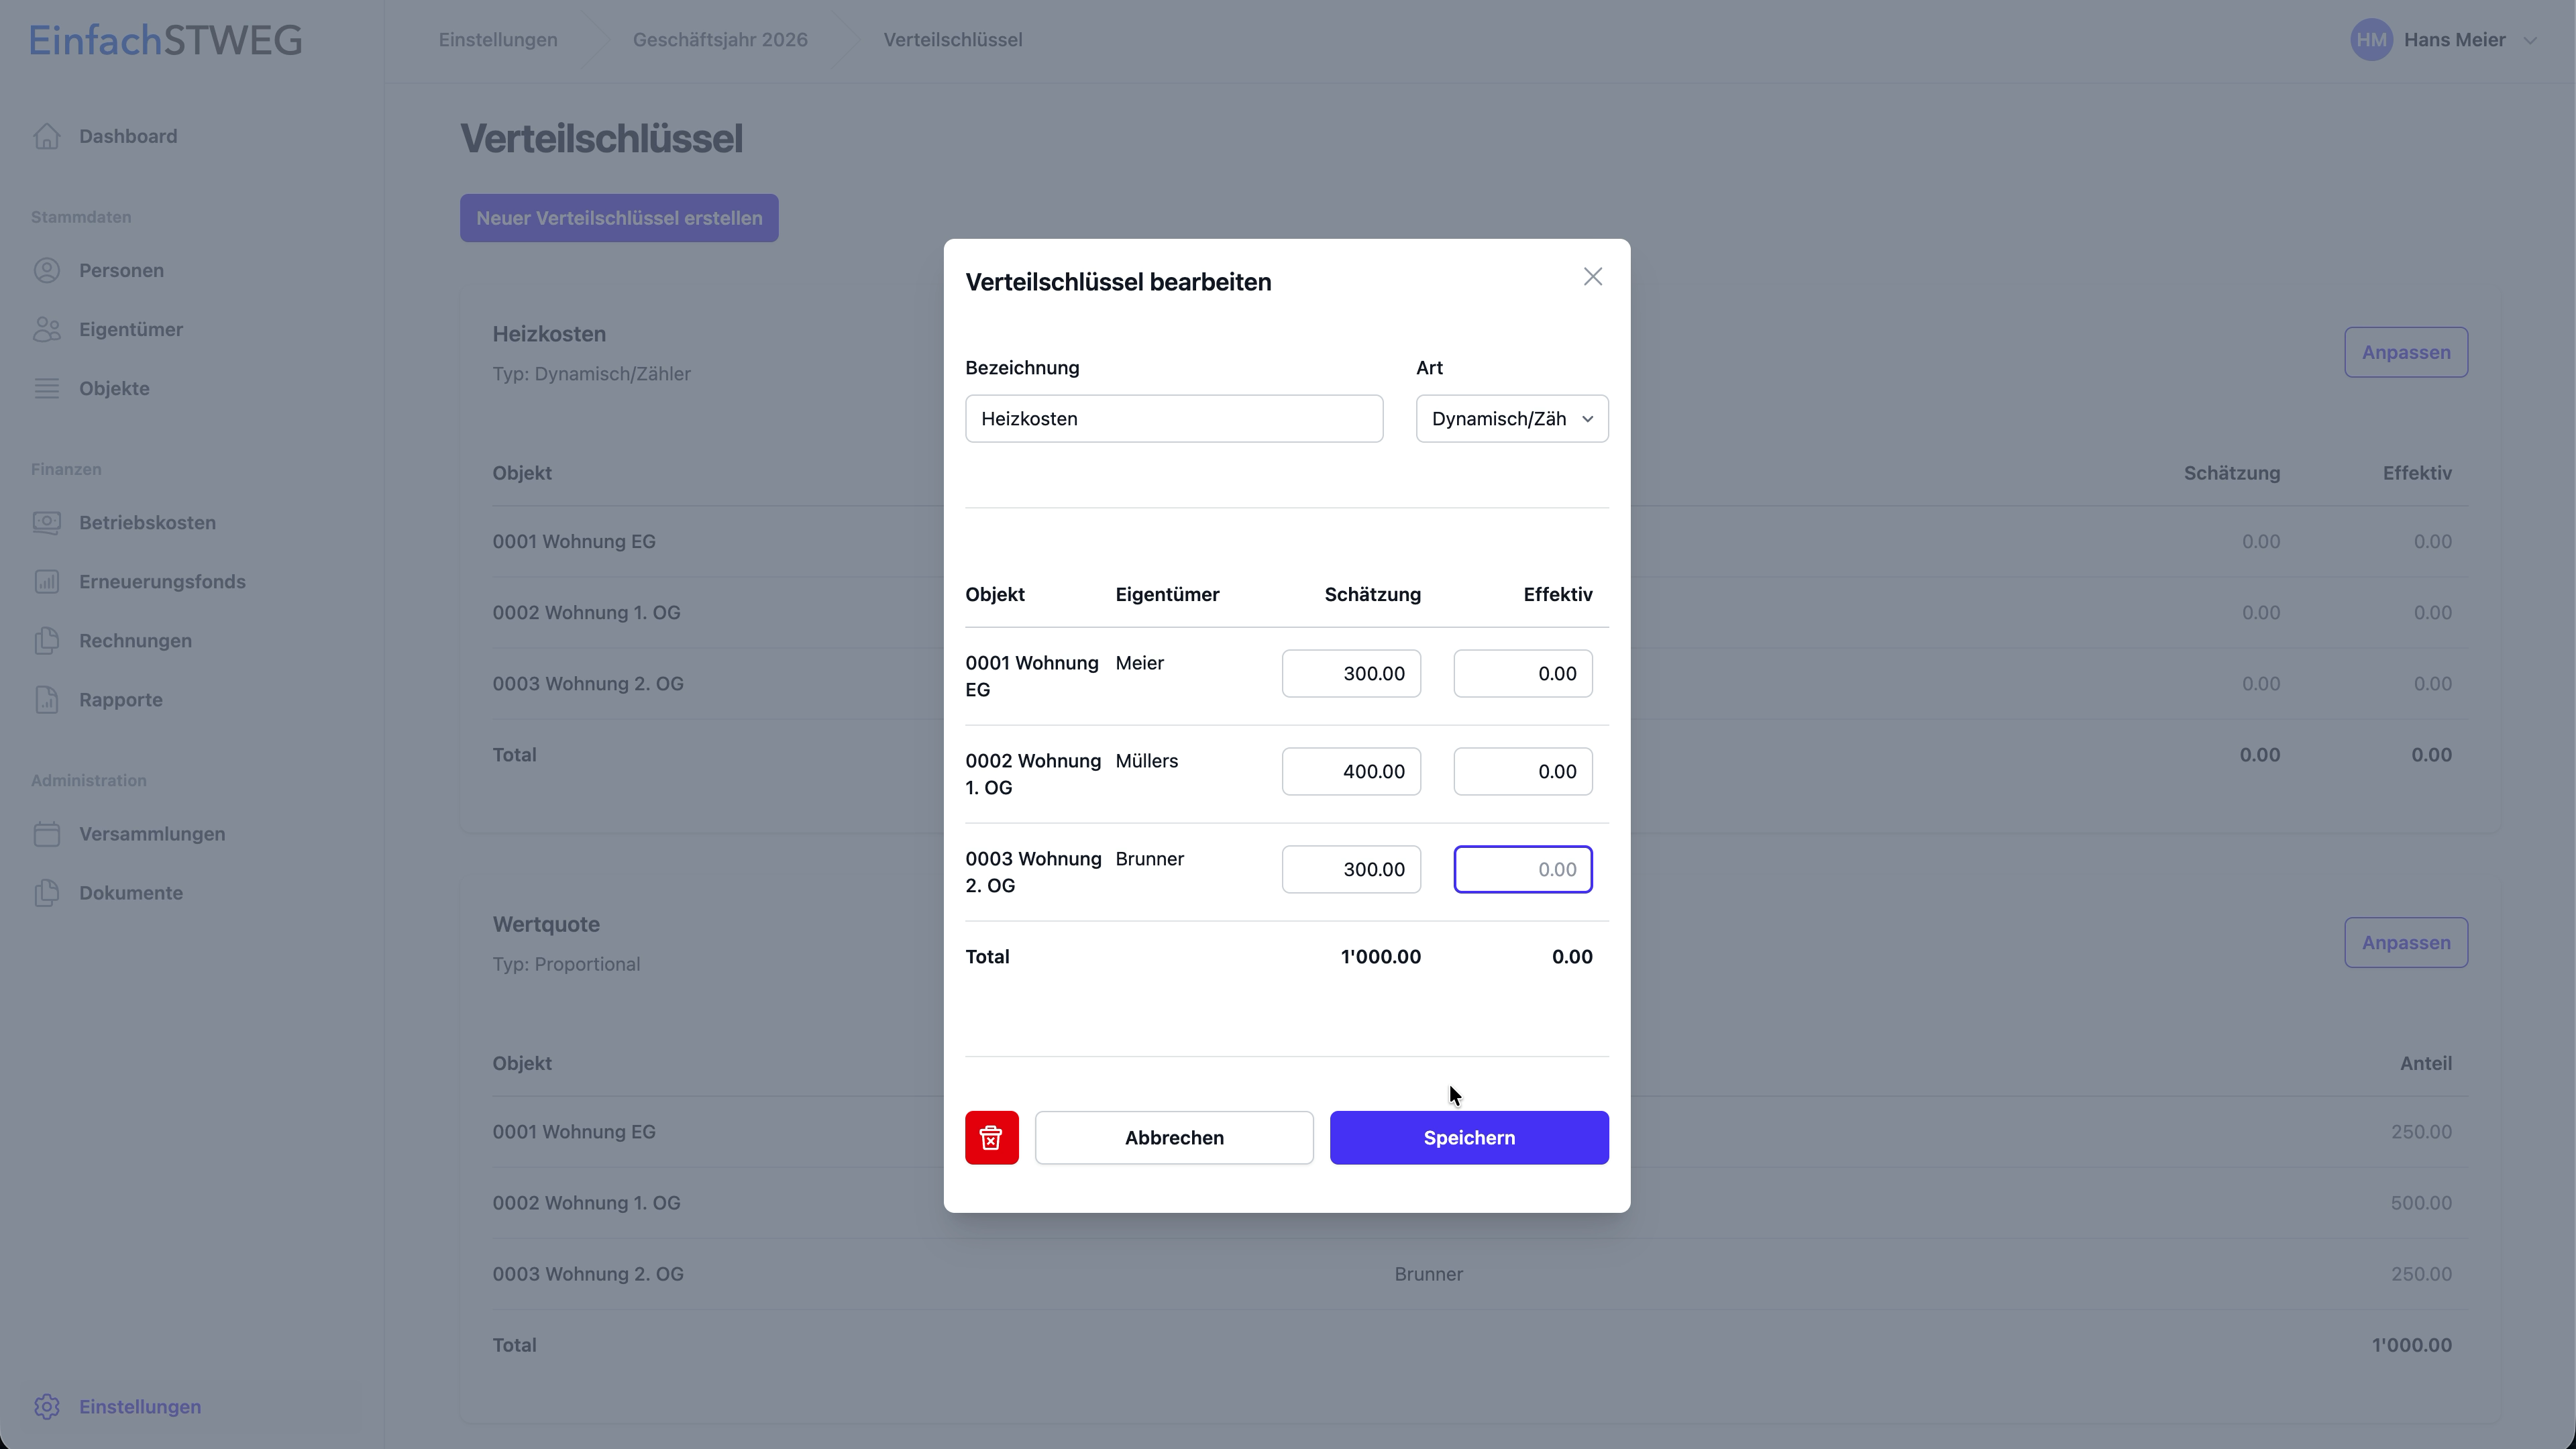Go to Geschäftsjahr 2026 breadcrumb

(x=719, y=40)
